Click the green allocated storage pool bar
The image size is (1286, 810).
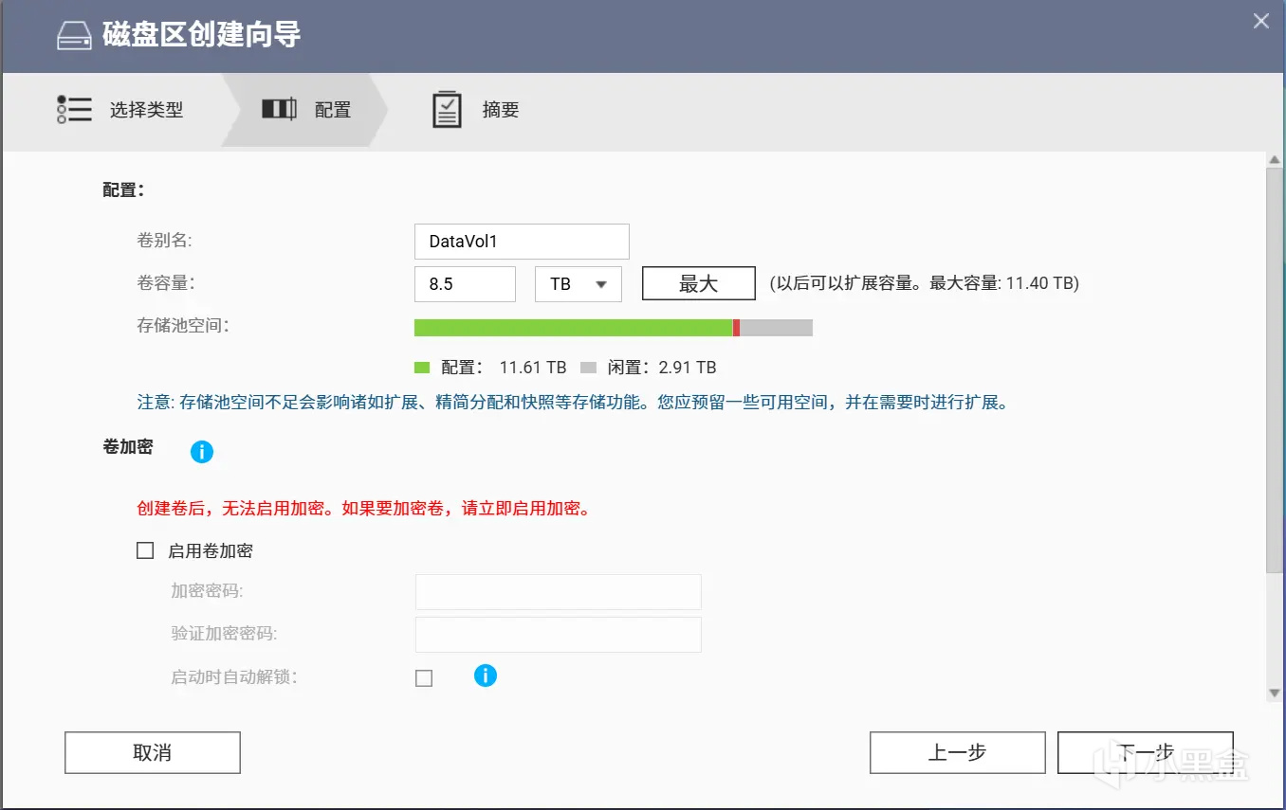coord(574,328)
